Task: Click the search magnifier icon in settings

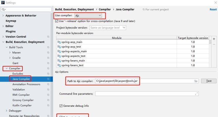Action: 3,9
